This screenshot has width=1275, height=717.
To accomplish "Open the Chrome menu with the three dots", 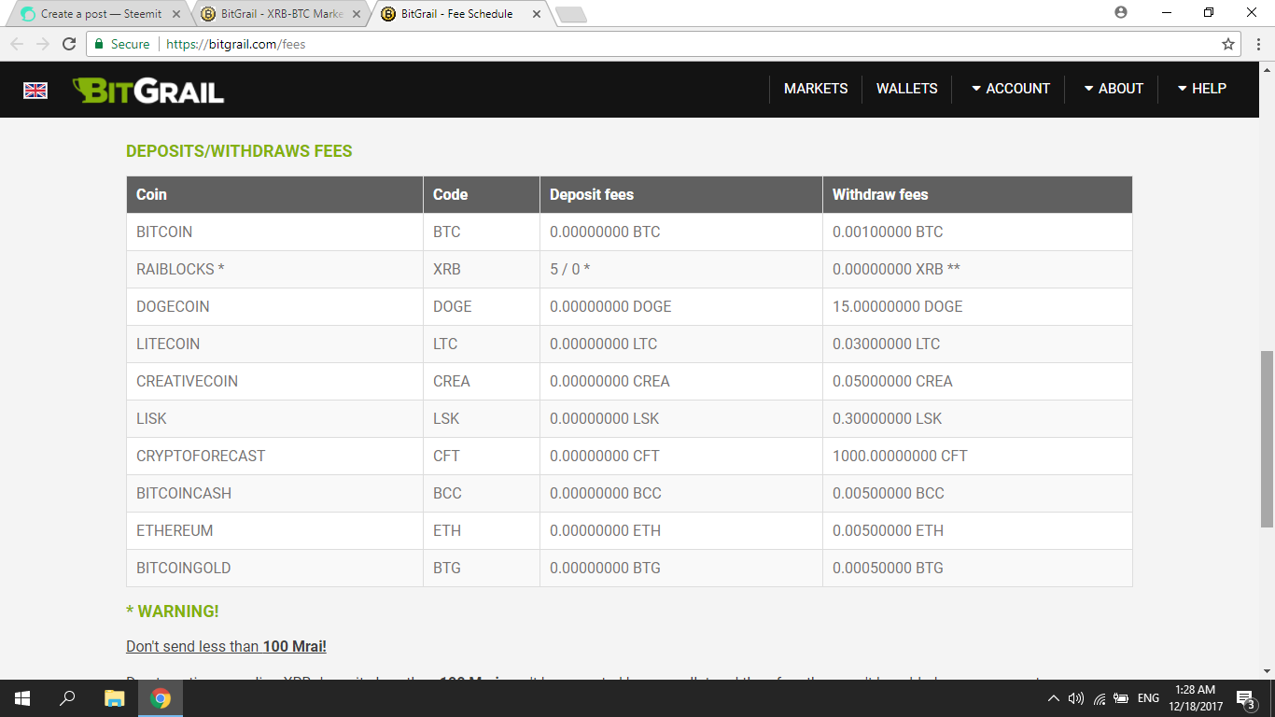I will (x=1256, y=44).
